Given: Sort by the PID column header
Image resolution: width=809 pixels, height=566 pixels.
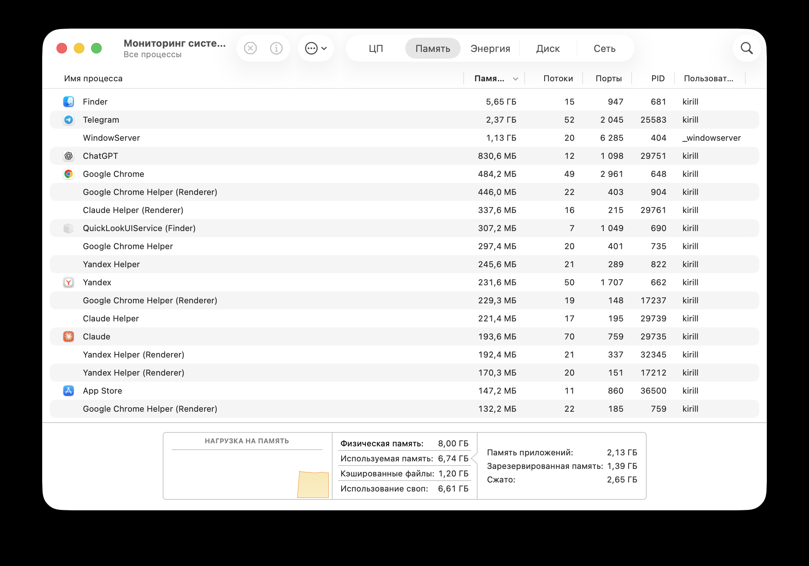Looking at the screenshot, I should pyautogui.click(x=658, y=79).
